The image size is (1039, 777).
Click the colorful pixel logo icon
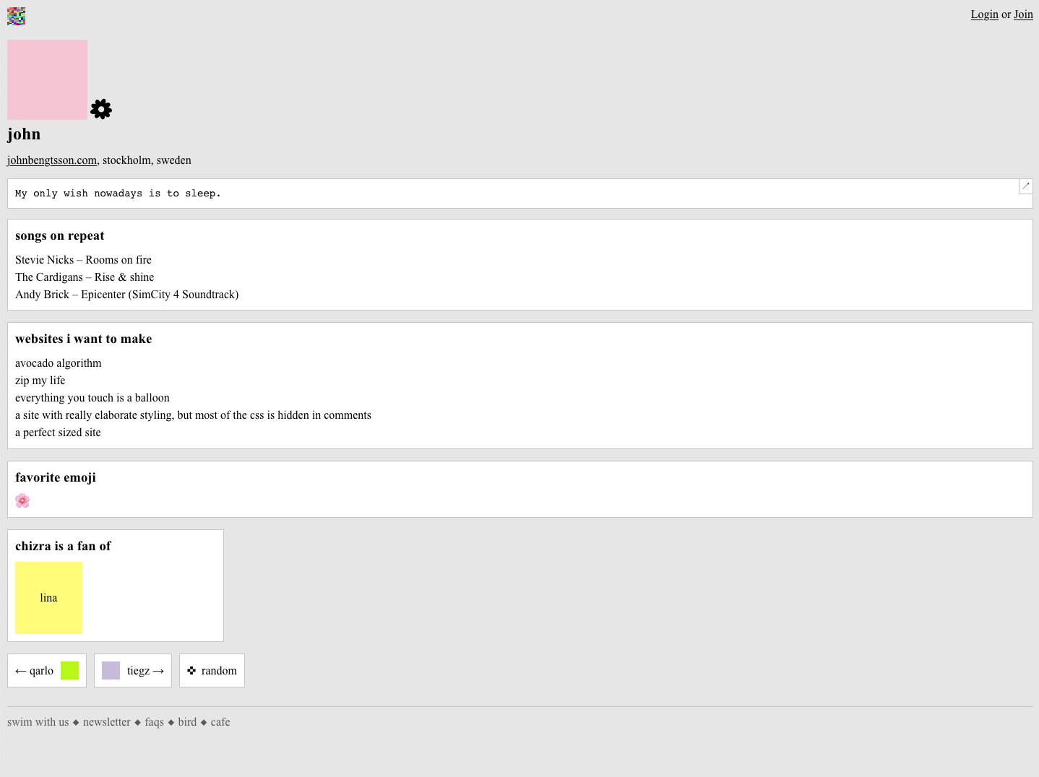pyautogui.click(x=16, y=16)
